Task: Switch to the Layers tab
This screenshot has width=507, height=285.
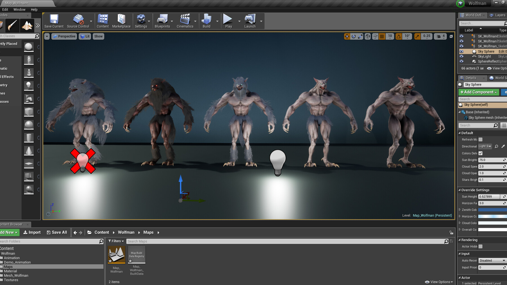Action: point(497,15)
